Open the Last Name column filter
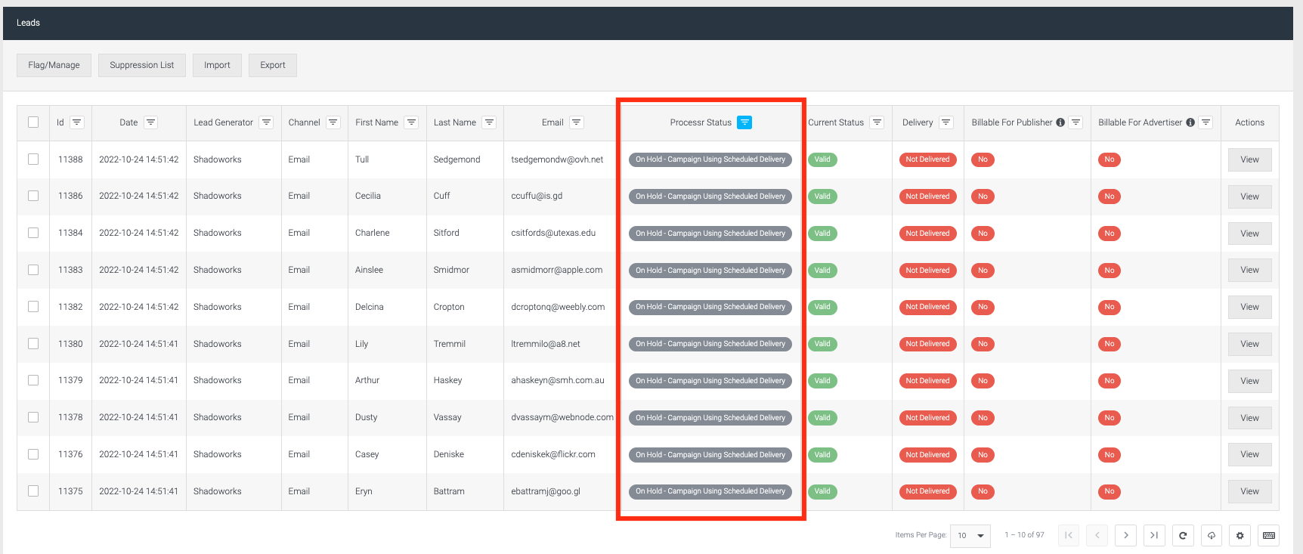The image size is (1303, 554). click(490, 122)
